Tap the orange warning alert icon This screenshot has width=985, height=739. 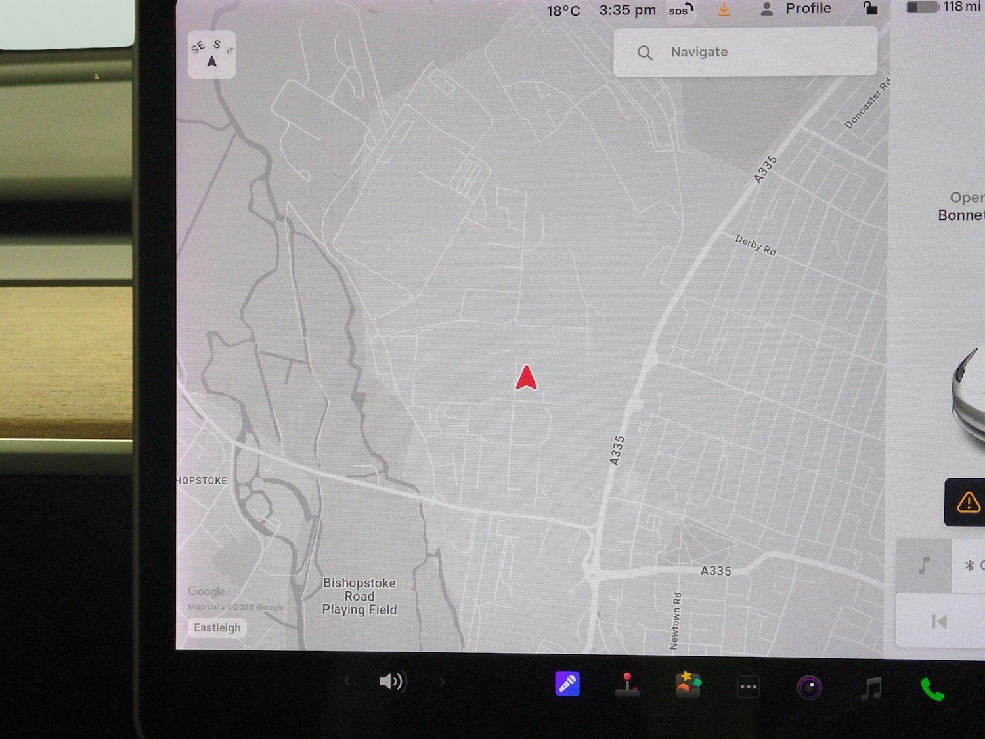pyautogui.click(x=967, y=503)
